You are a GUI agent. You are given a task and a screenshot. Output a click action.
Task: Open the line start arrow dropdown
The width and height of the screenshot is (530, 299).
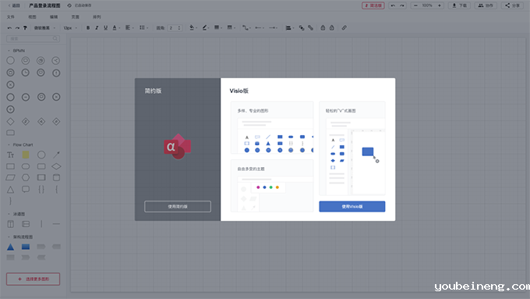(x=260, y=28)
